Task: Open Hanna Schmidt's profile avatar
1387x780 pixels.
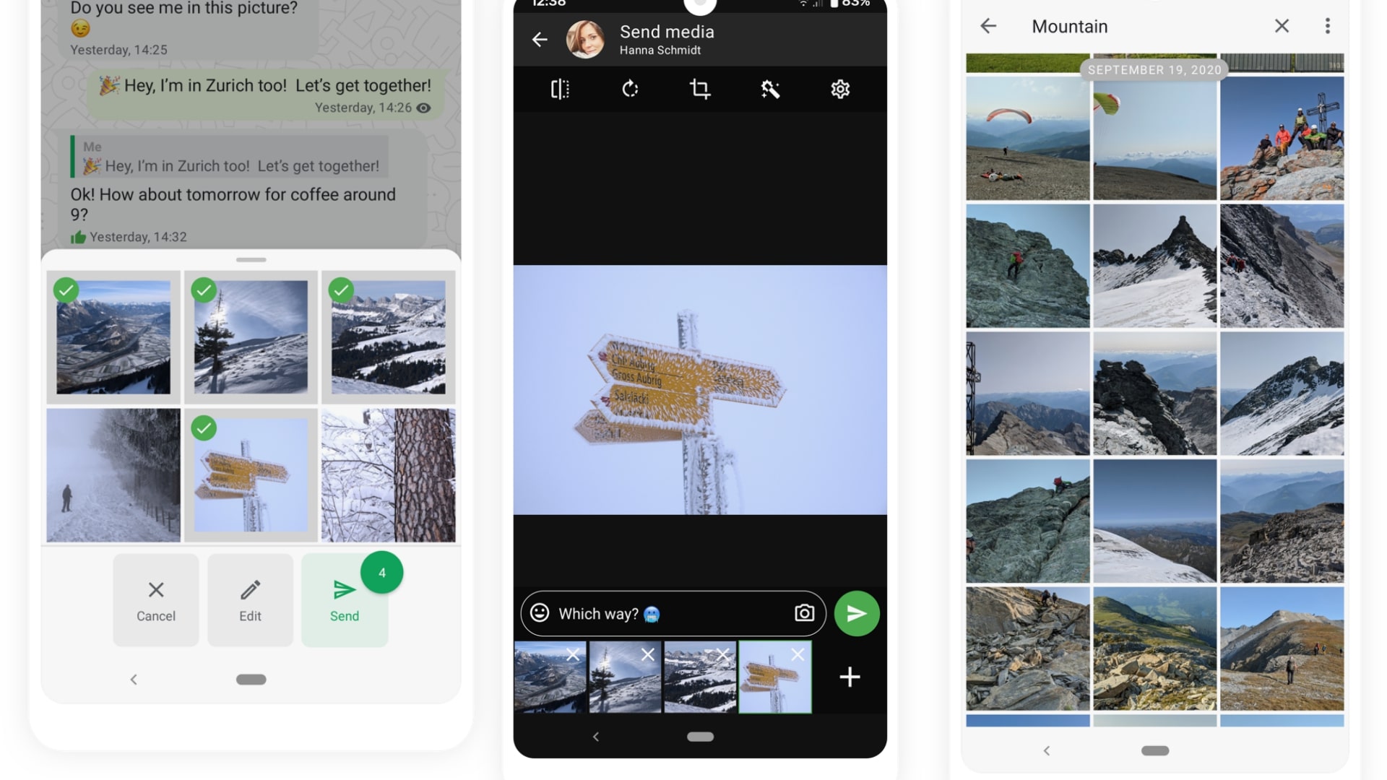Action: point(585,39)
